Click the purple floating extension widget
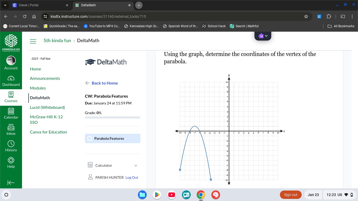The width and height of the screenshot is (358, 201). 263,36
